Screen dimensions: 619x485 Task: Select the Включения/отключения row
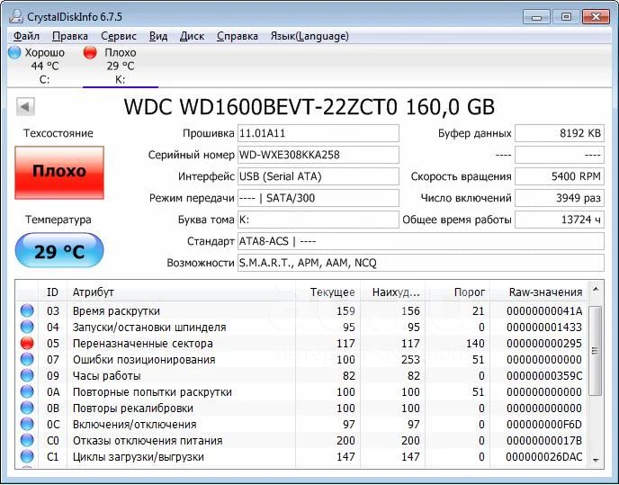[x=301, y=424]
